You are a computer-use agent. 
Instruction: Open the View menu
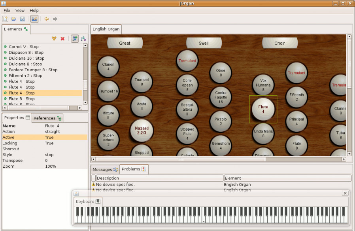[20, 10]
